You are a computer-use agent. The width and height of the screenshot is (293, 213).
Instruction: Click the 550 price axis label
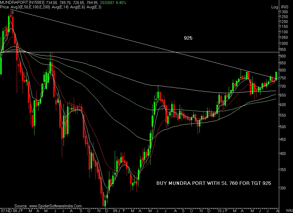283,115
